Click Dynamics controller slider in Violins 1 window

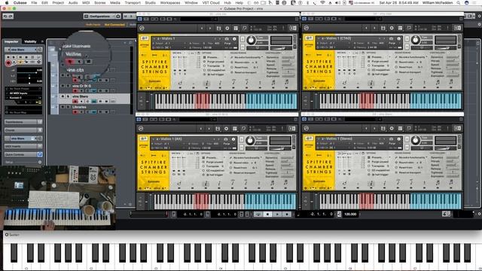(x=288, y=57)
